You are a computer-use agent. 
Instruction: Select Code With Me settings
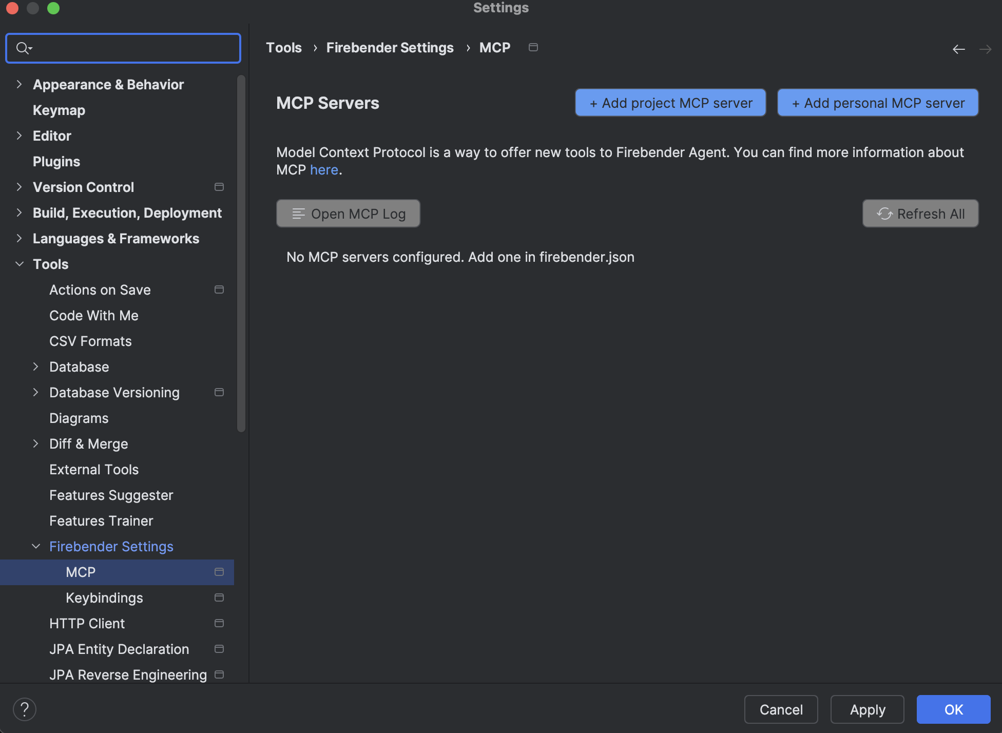click(94, 316)
